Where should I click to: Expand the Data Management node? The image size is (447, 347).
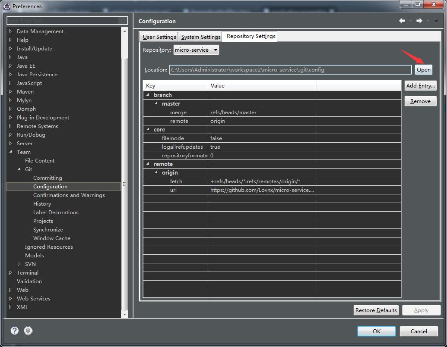tap(10, 31)
